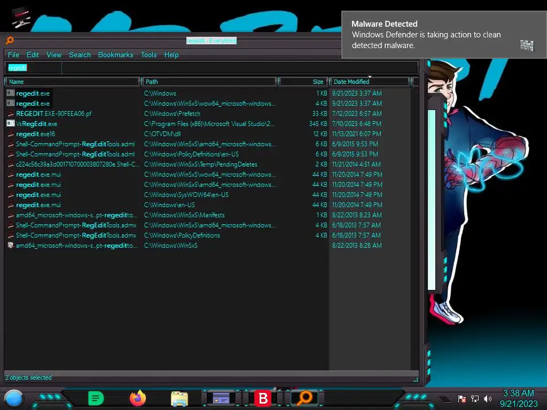Open the File menu
Image resolution: width=547 pixels, height=410 pixels.
[13, 55]
